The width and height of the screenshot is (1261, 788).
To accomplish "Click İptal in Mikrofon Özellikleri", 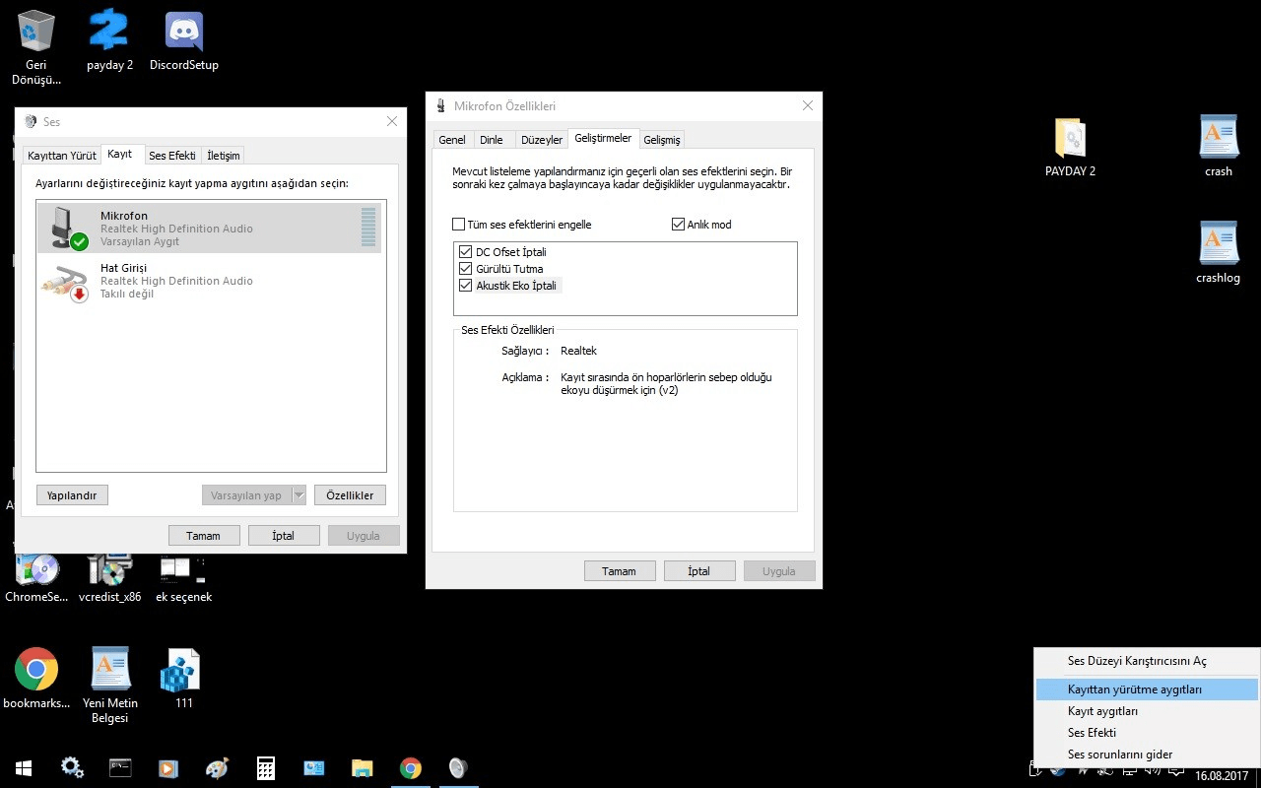I will click(x=699, y=571).
